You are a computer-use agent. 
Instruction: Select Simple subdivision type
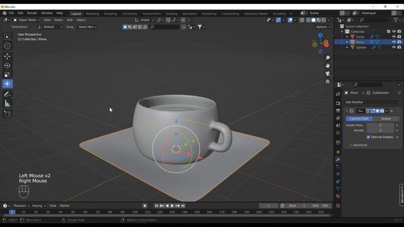[386, 119]
